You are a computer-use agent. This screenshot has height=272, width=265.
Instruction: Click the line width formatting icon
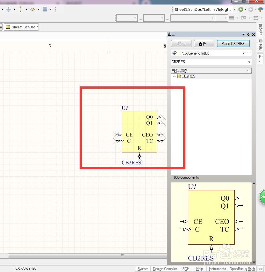pos(232,18)
